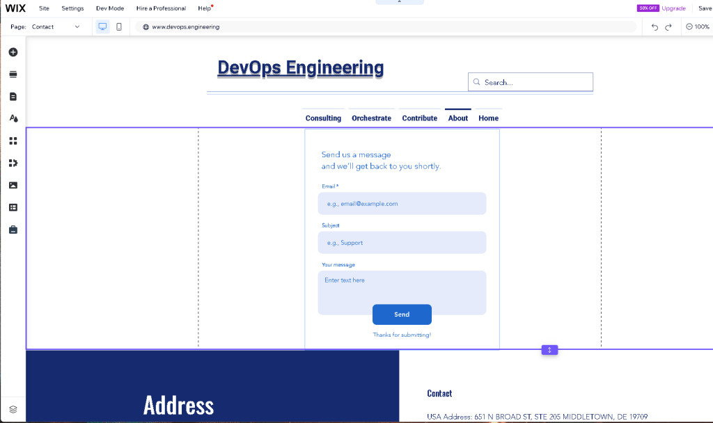Open the Content Manager table icon
Viewport: 713px width, 423px height.
(13, 207)
